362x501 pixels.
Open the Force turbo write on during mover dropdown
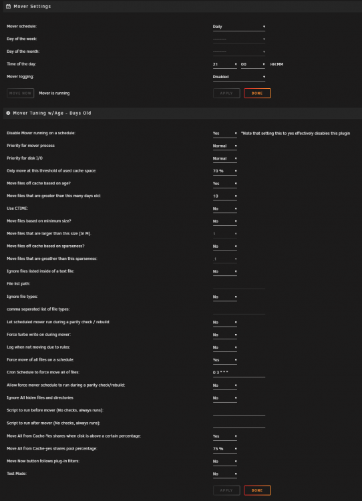pos(225,335)
